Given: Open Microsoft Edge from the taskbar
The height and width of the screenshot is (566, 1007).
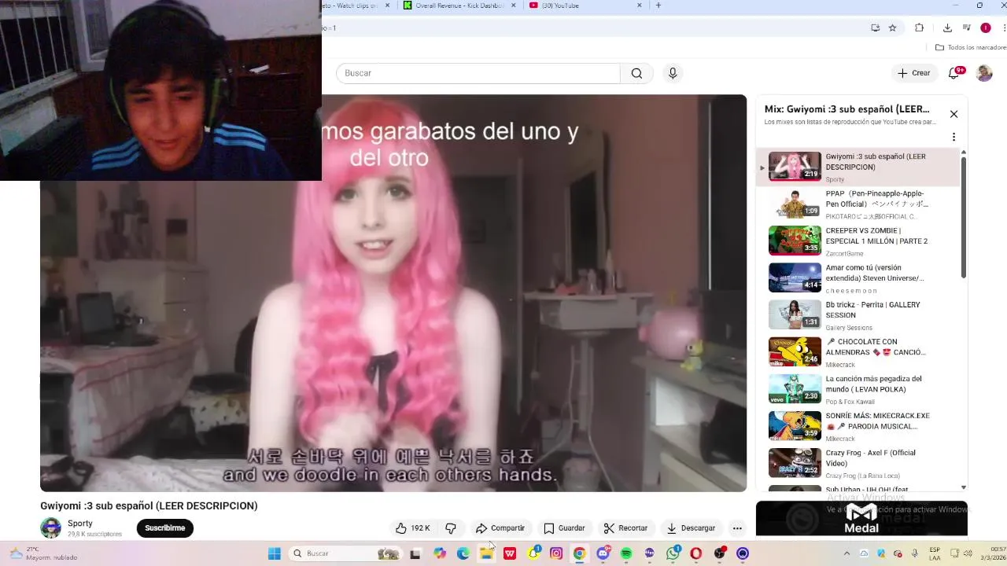Looking at the screenshot, I should point(463,553).
